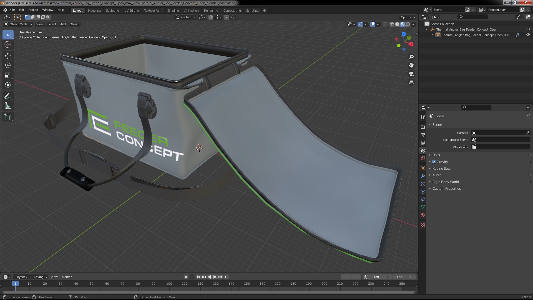Screen dimensions: 533x300
Task: Toggle the camera view icon
Action: pos(411,74)
